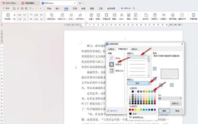Click the new tab plus button

[x=80, y=3]
